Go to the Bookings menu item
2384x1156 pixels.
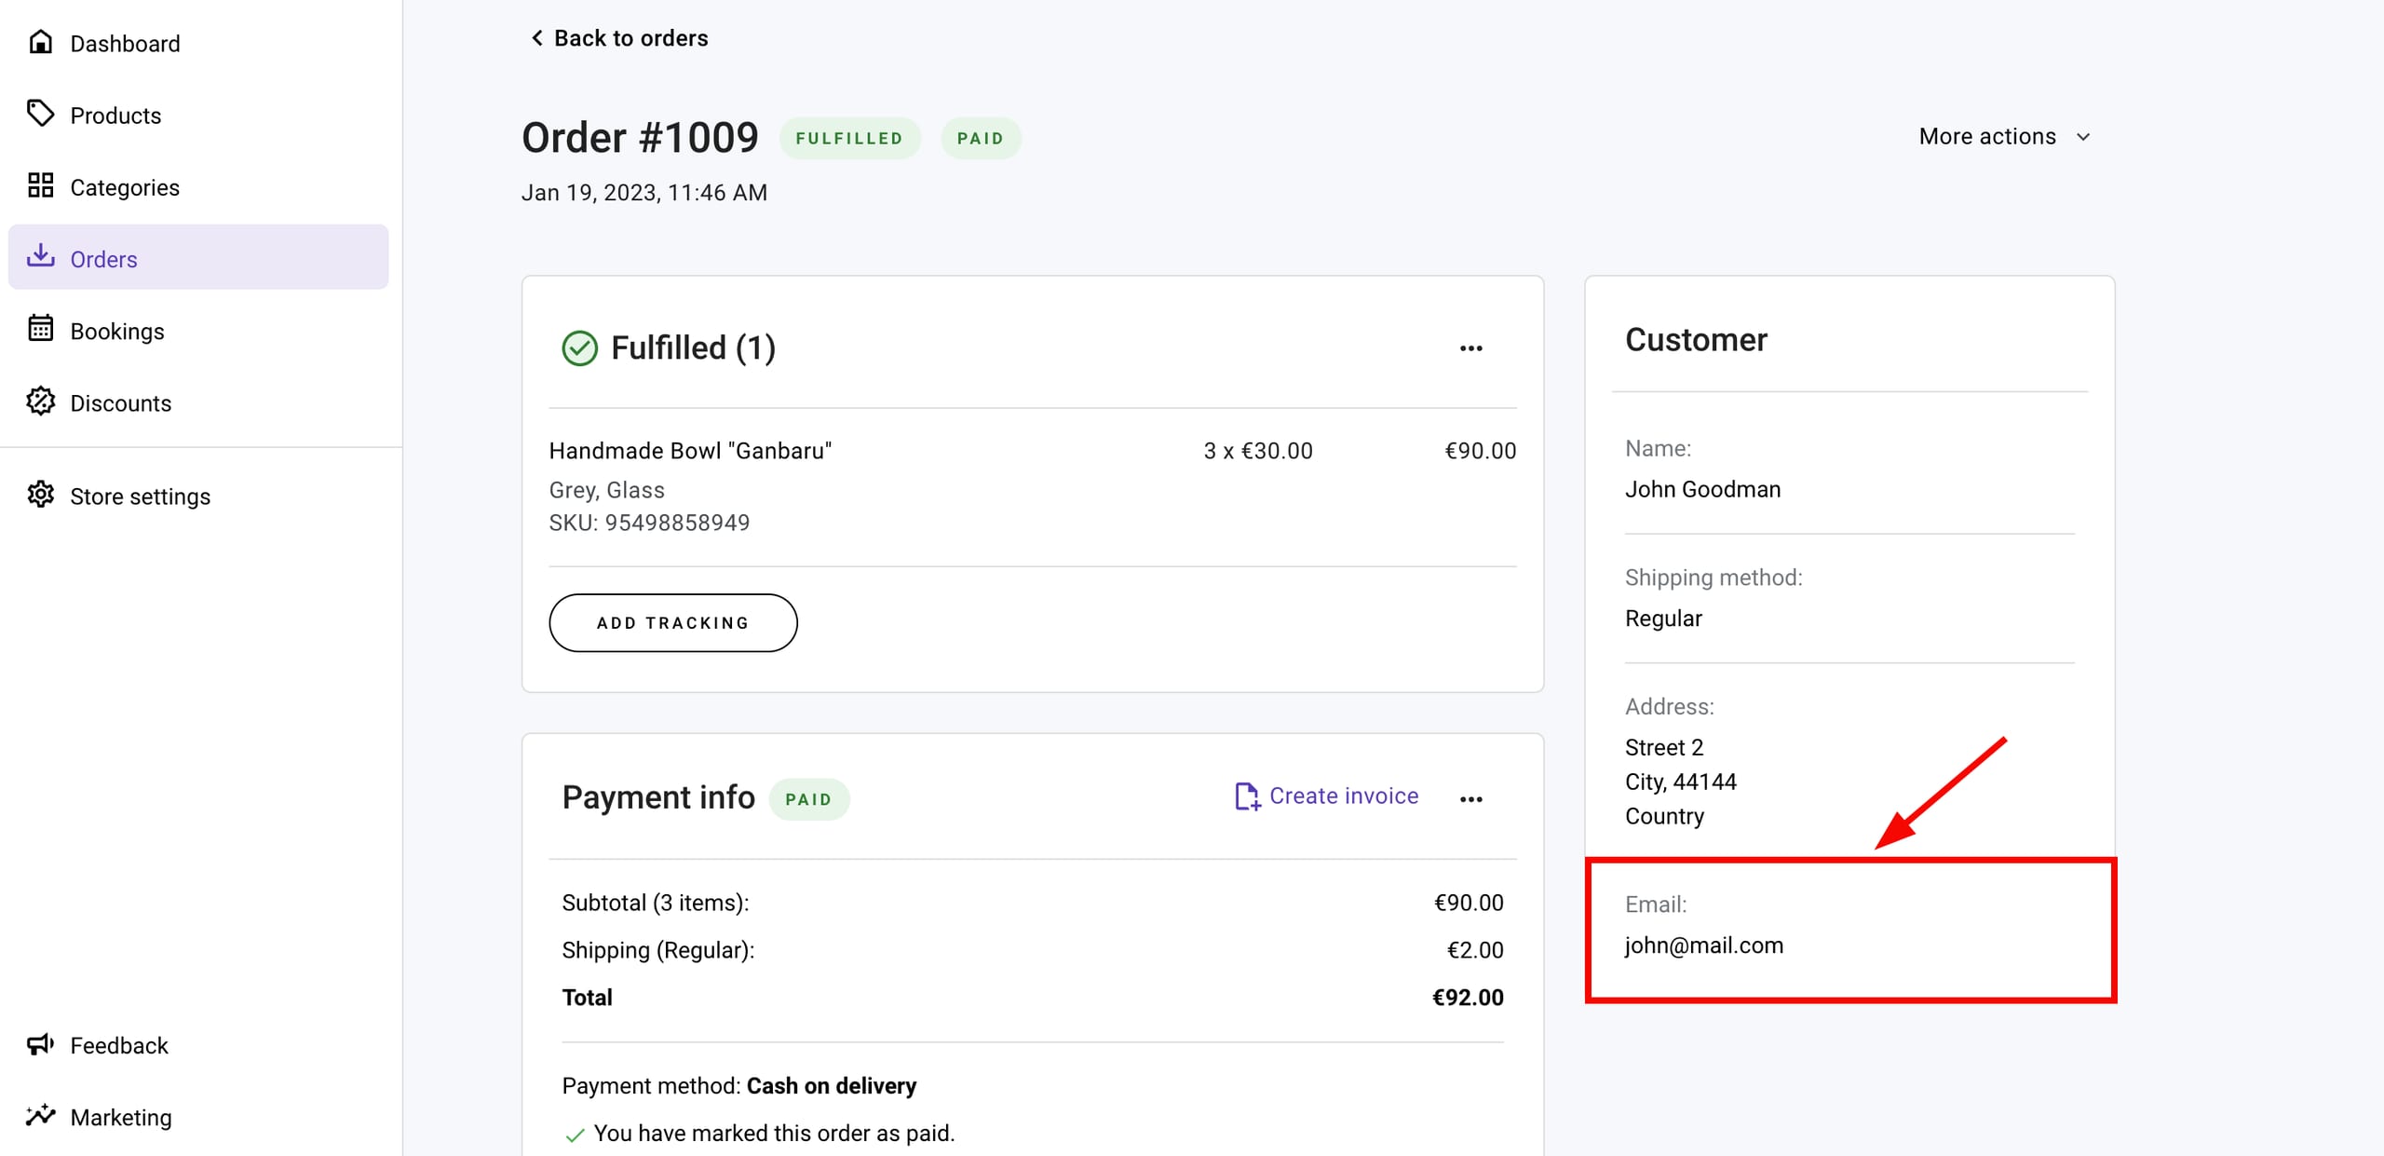[x=117, y=332]
